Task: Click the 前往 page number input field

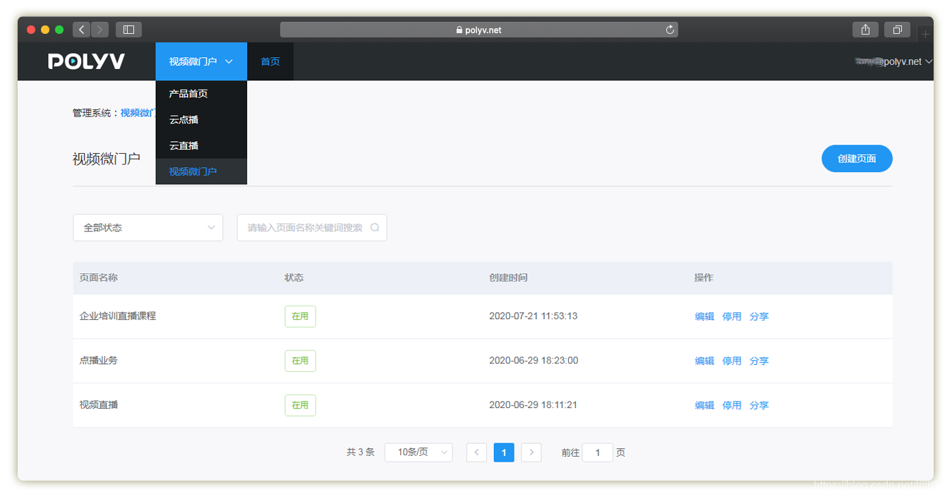Action: [x=598, y=452]
